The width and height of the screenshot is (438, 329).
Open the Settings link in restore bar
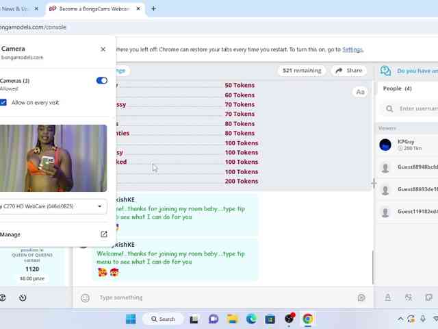352,49
